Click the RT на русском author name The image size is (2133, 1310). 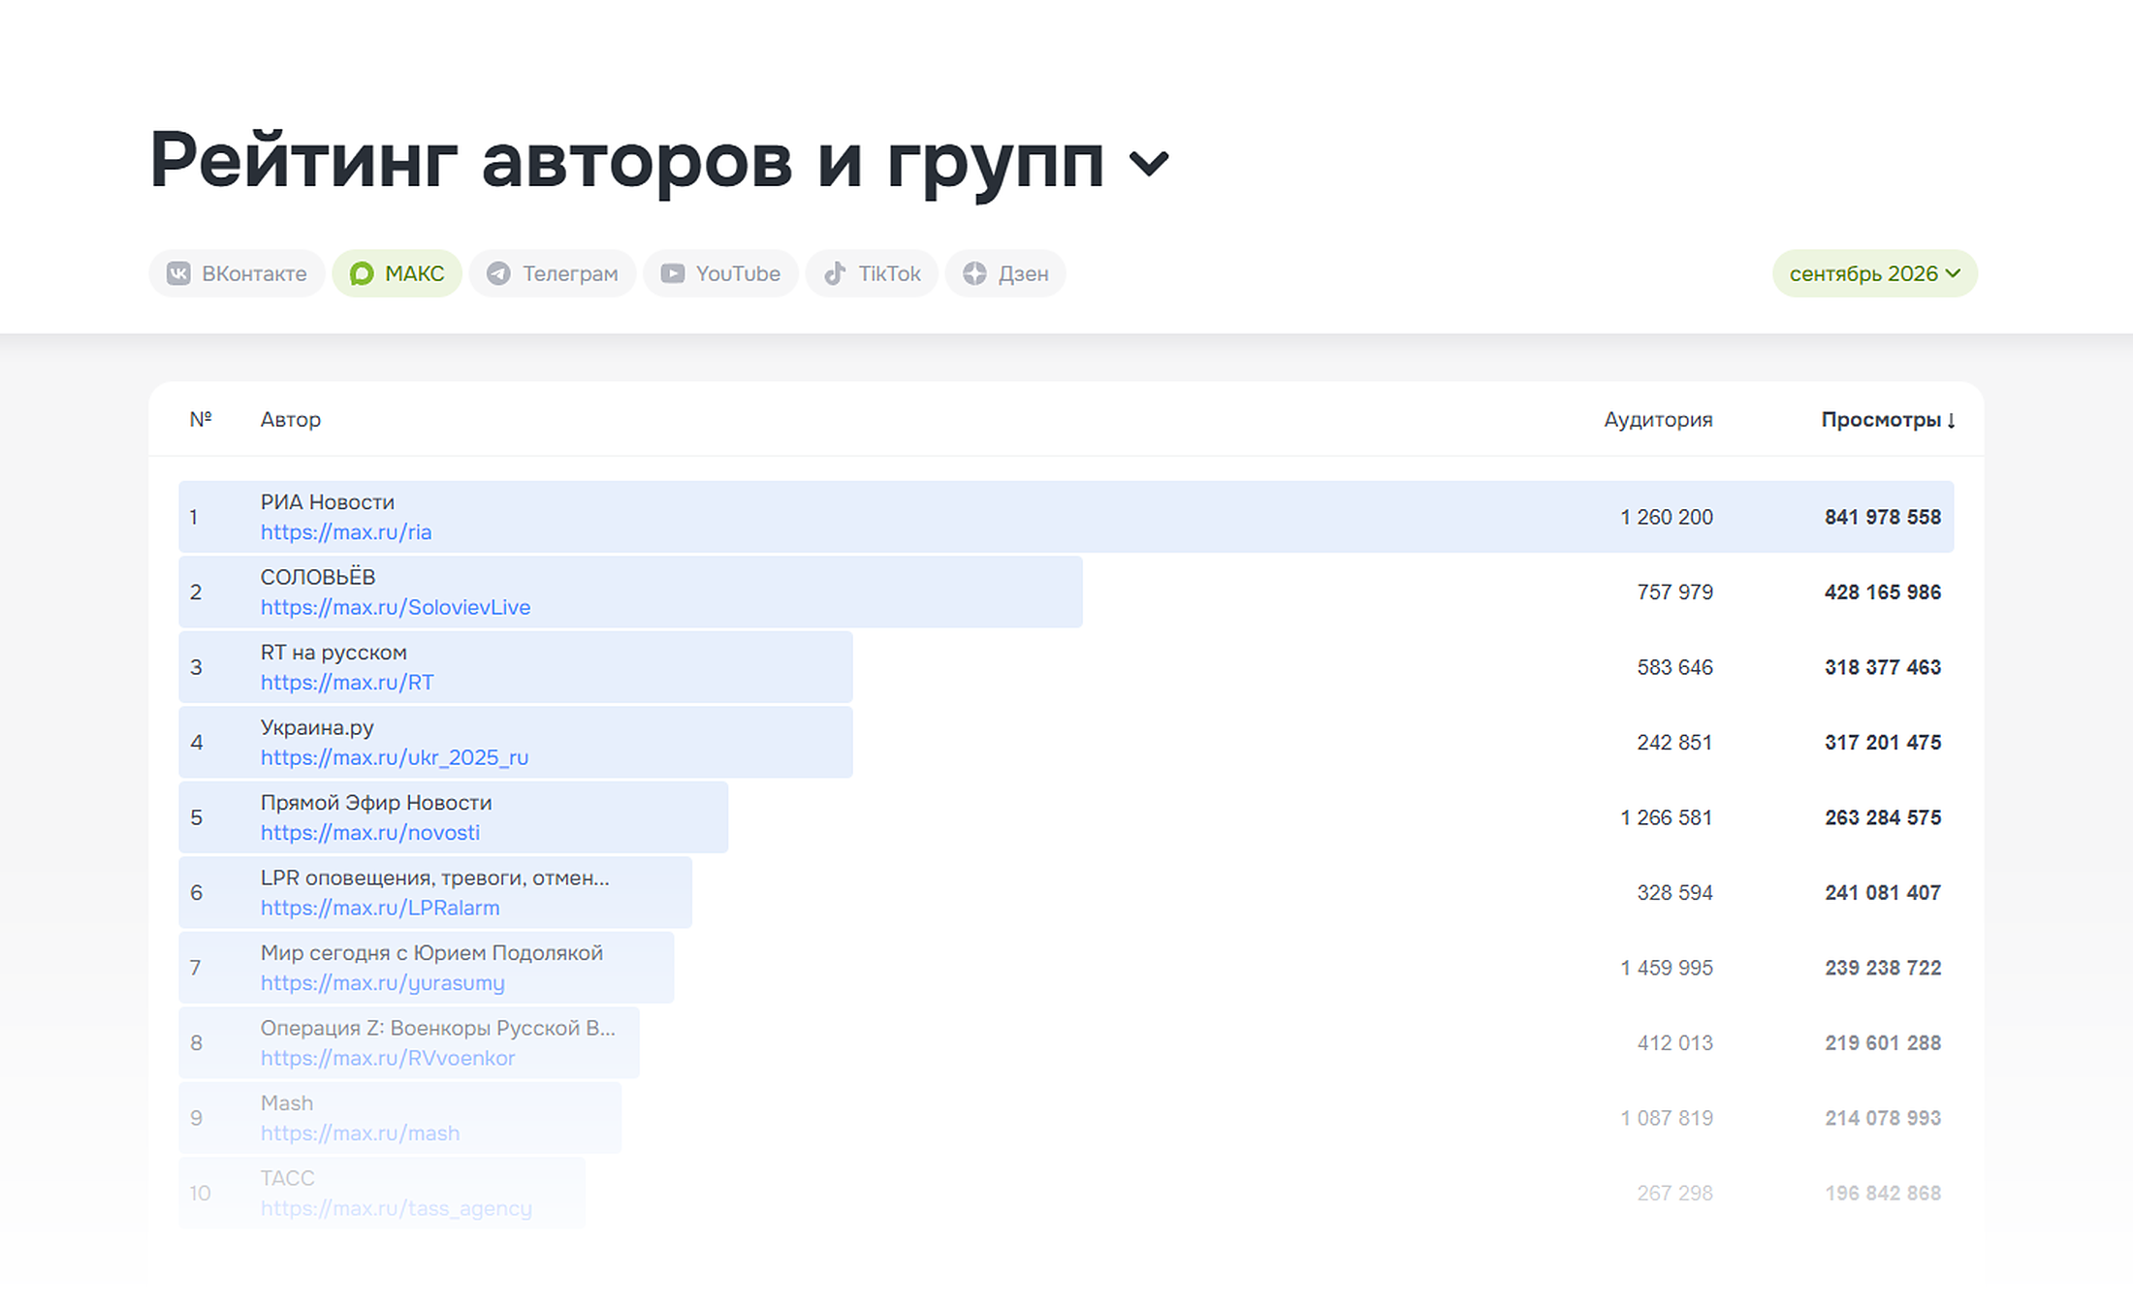[334, 653]
